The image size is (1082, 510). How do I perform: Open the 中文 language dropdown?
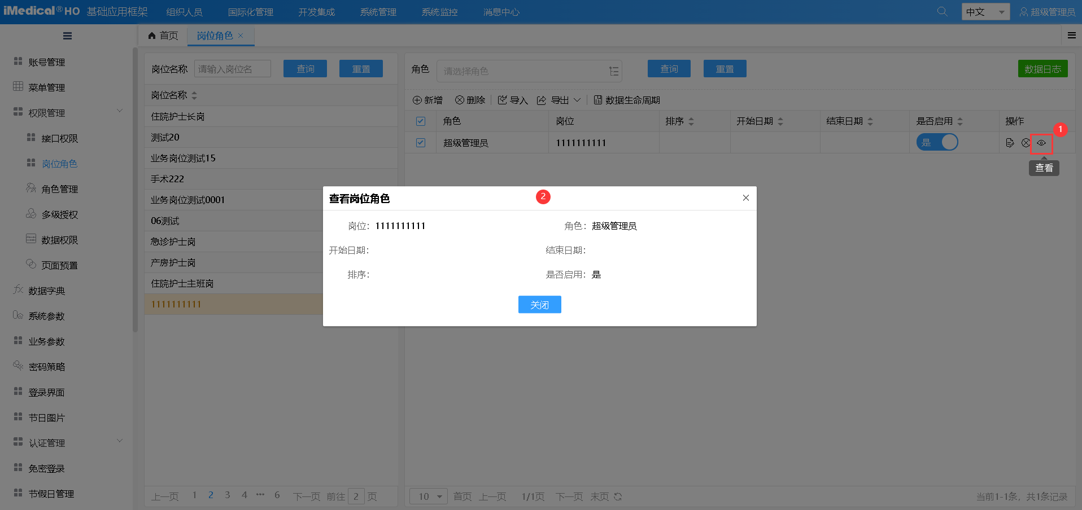(985, 12)
